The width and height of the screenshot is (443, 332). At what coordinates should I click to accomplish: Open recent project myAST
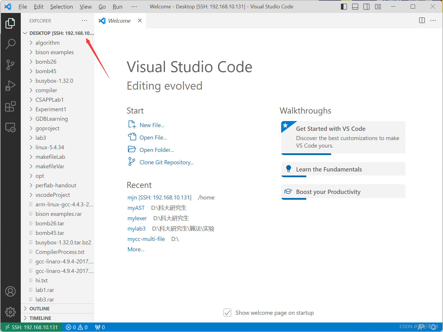click(x=136, y=208)
